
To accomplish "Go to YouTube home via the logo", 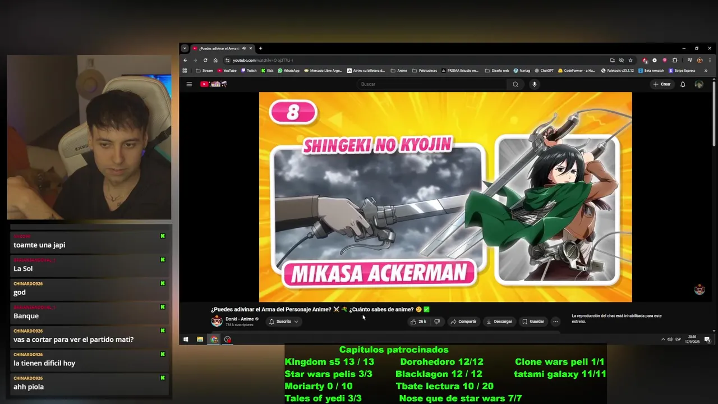I will tap(213, 84).
